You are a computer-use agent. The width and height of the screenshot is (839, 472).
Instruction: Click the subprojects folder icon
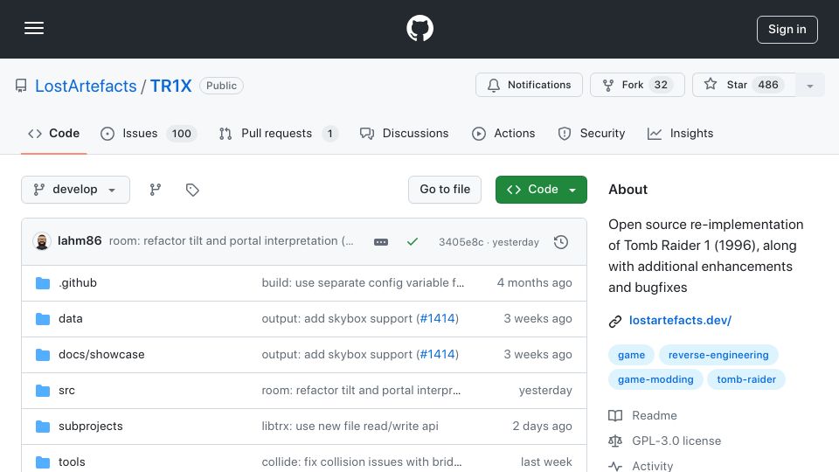43,427
